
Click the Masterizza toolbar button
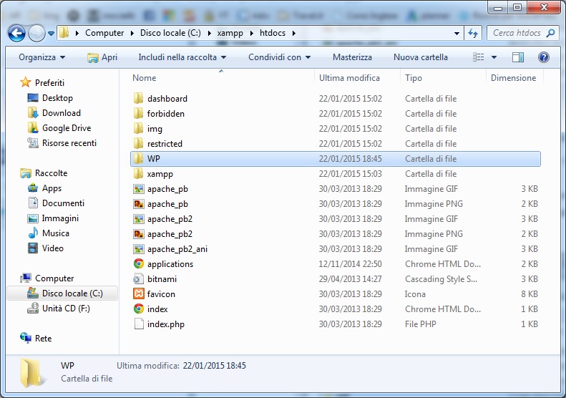[x=352, y=57]
